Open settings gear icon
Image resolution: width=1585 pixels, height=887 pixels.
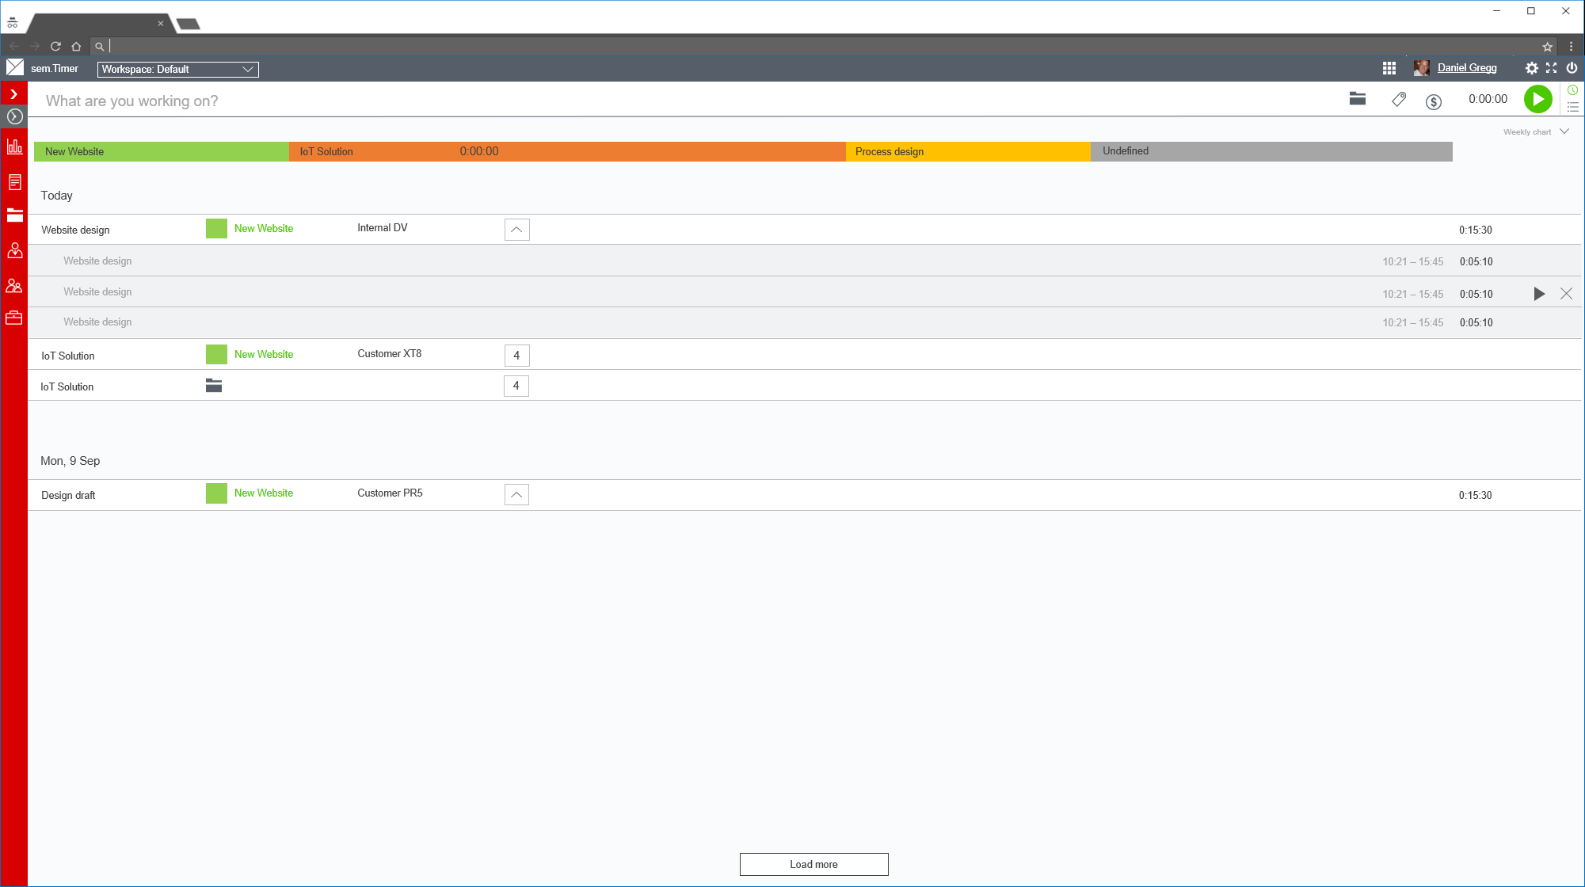point(1531,68)
